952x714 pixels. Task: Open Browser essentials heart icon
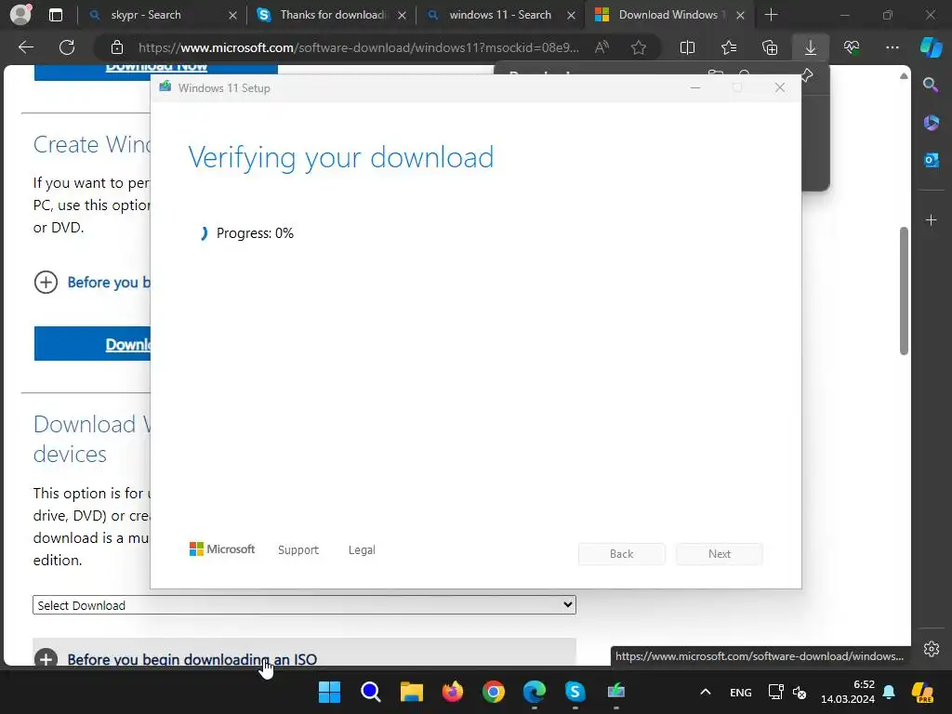pos(852,47)
